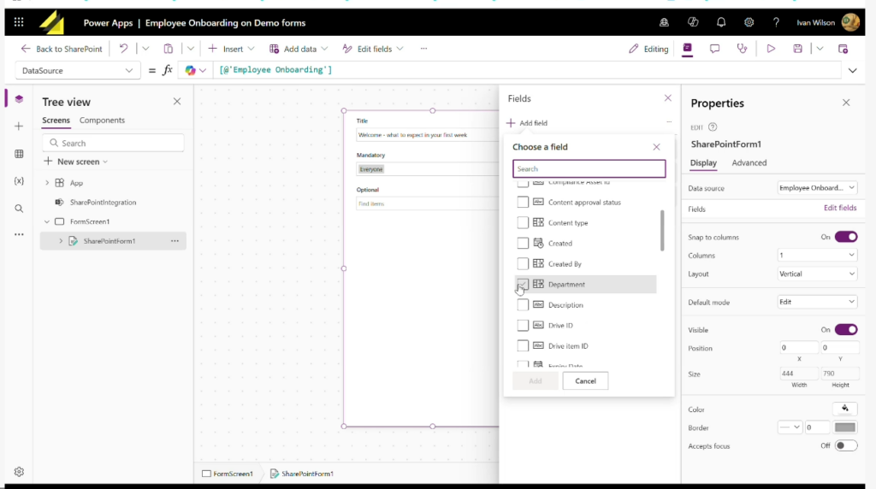Screen dimensions: 876x489
Task: Turn off Snap to columns toggle
Action: pos(845,237)
